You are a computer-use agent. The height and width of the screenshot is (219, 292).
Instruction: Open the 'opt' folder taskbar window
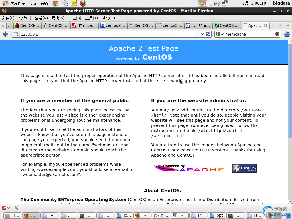click(217, 216)
